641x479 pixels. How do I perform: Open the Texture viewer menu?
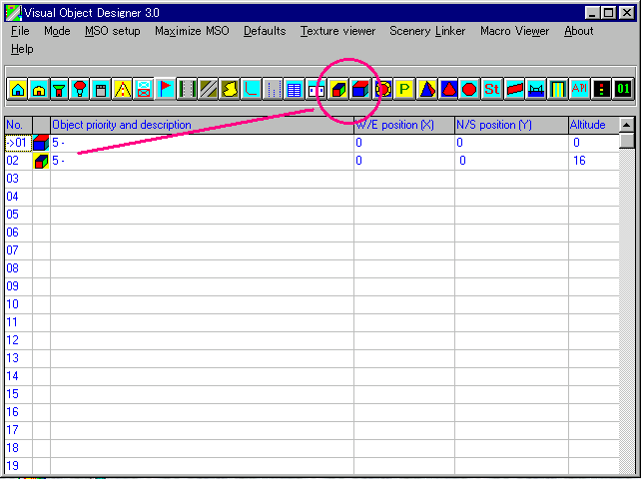pos(337,31)
